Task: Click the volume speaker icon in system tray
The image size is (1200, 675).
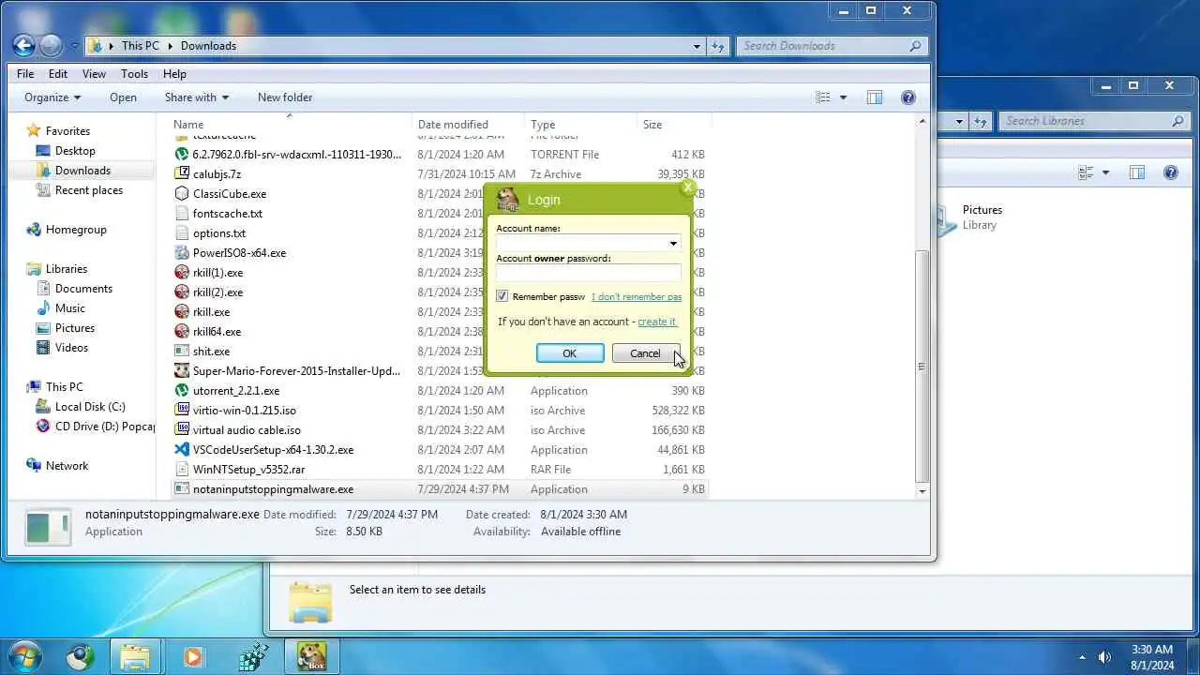Action: pyautogui.click(x=1104, y=657)
